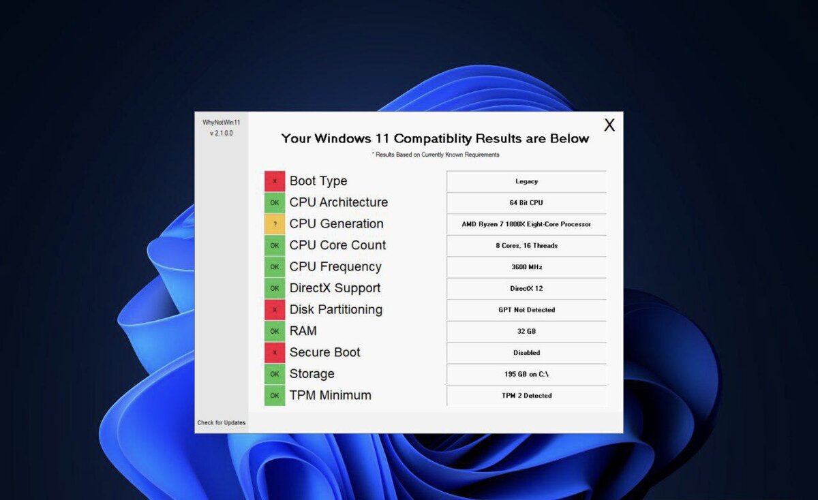Viewport: 818px width, 500px height.
Task: Click the '64 Bit CPU' result value
Action: (526, 202)
